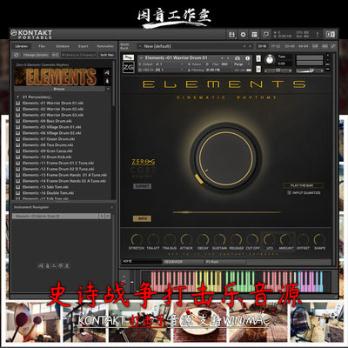Open the MIDI Ch dropdown
Viewport: 348px width, 348px height.
(161, 70)
